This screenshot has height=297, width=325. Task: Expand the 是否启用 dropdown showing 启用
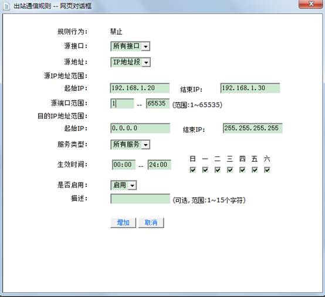pyautogui.click(x=124, y=185)
